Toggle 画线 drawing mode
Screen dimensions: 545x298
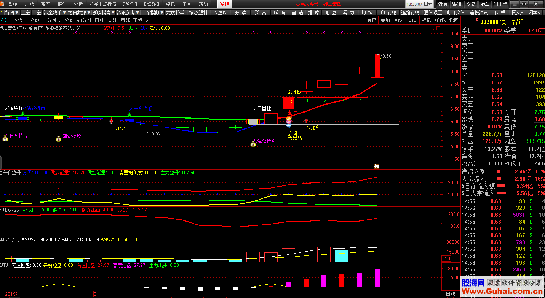(x=399, y=20)
